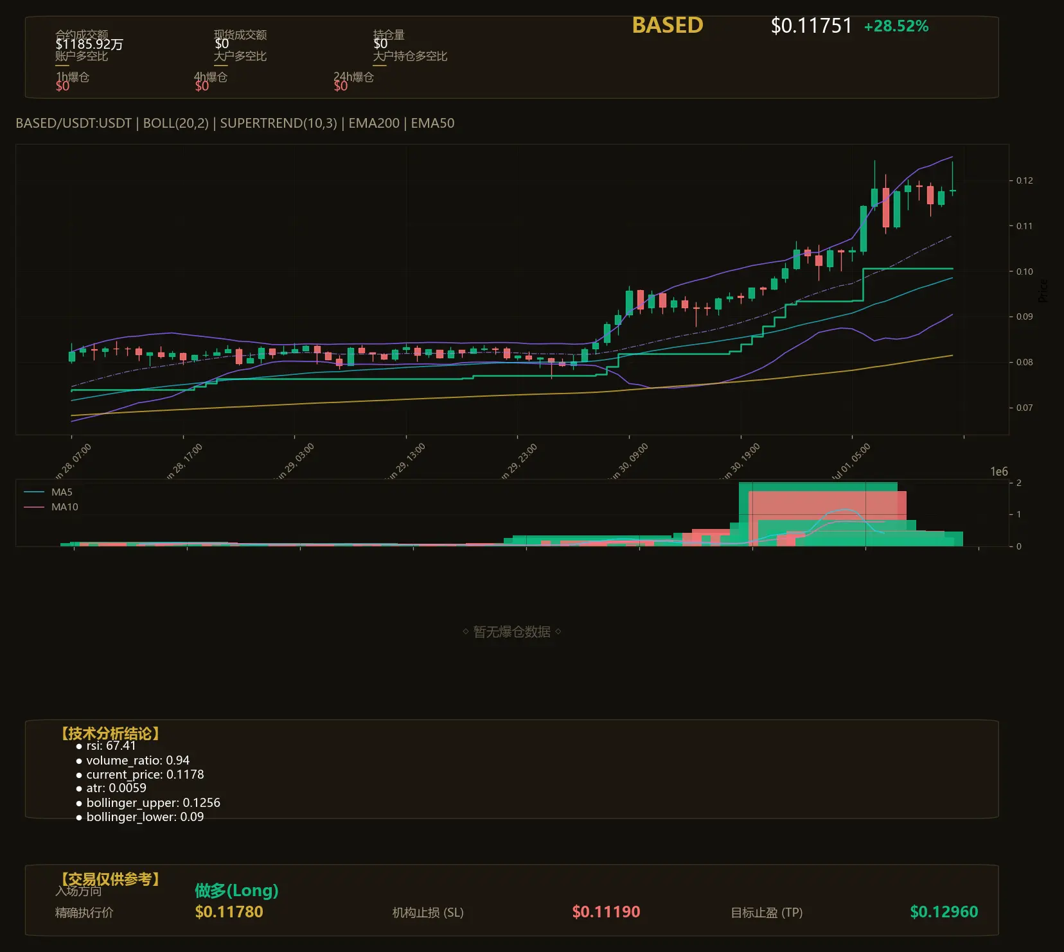Click the +28.52% change percentage

point(896,26)
